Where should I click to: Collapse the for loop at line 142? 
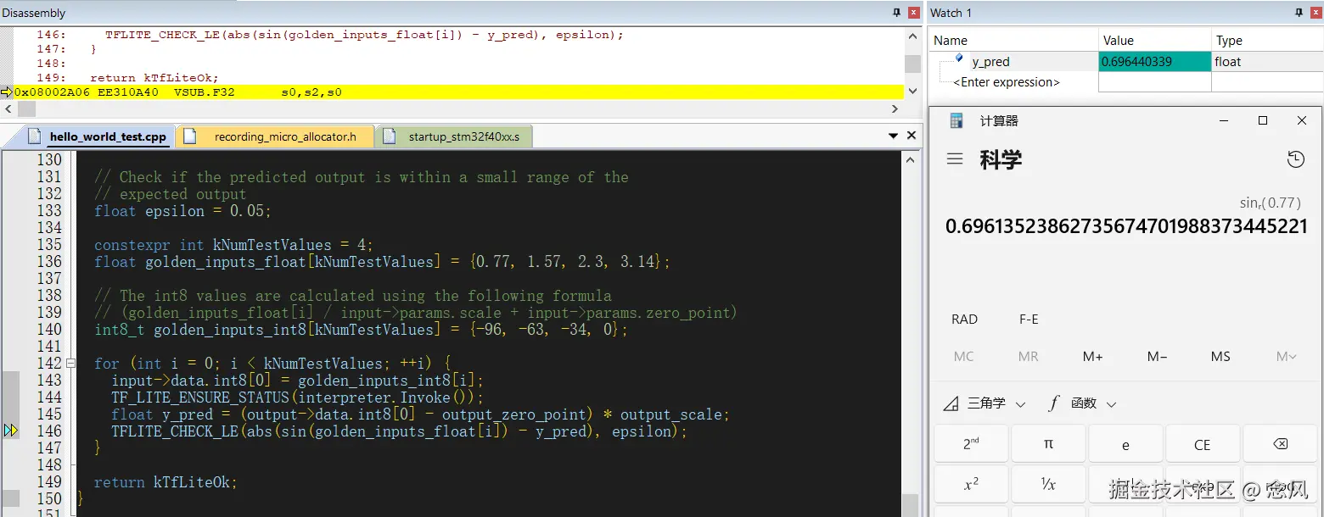tap(70, 363)
